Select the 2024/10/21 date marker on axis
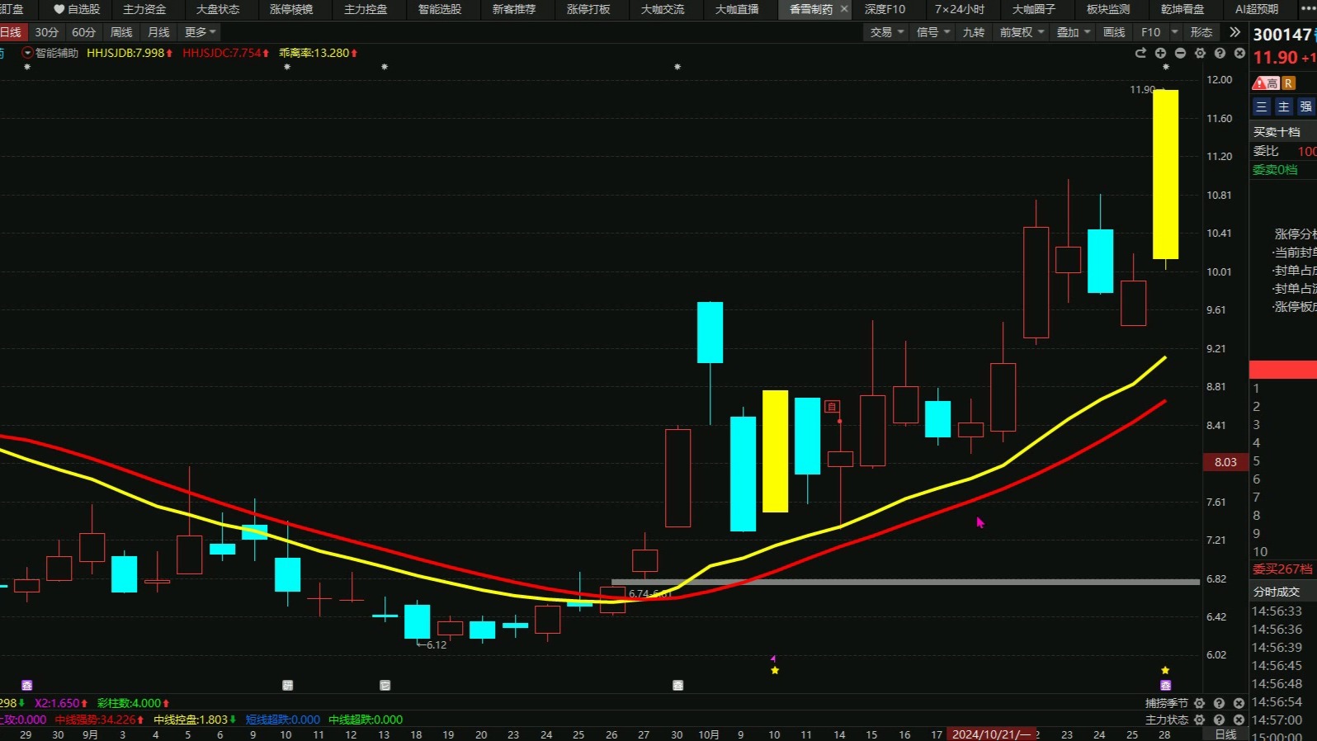1317x741 pixels. point(990,734)
